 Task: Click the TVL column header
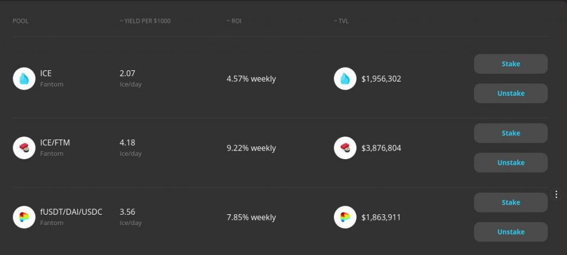(x=341, y=21)
